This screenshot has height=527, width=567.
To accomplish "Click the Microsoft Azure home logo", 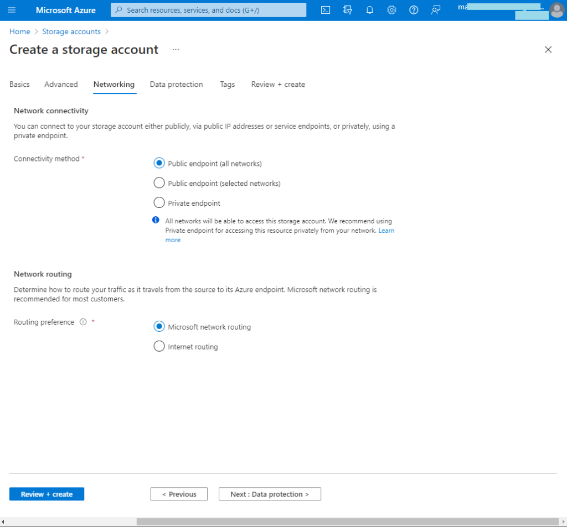I will 65,10.
